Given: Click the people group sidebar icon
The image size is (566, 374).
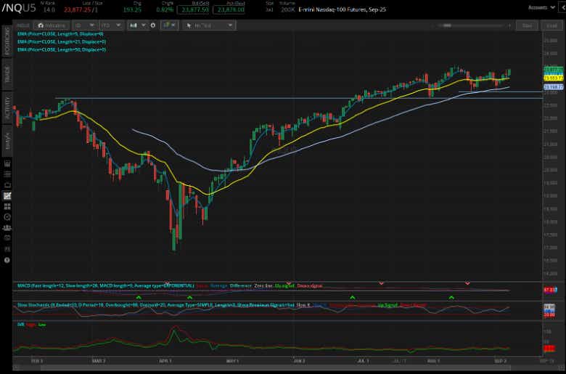Looking at the screenshot, I should (7, 227).
